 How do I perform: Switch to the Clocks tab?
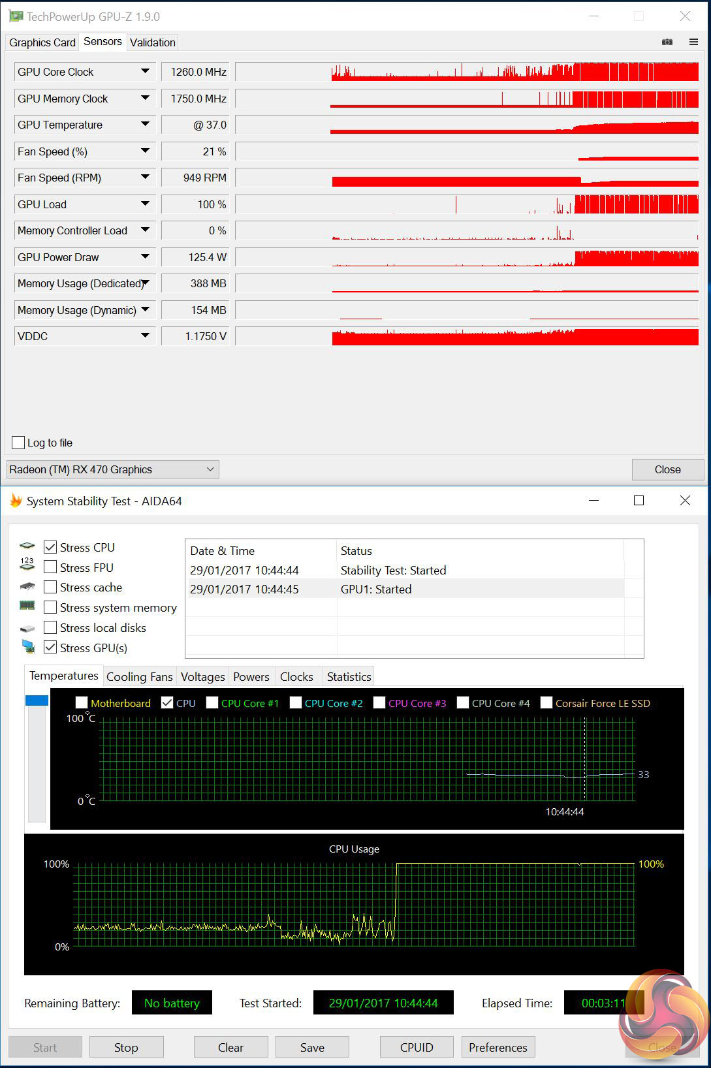pos(297,677)
